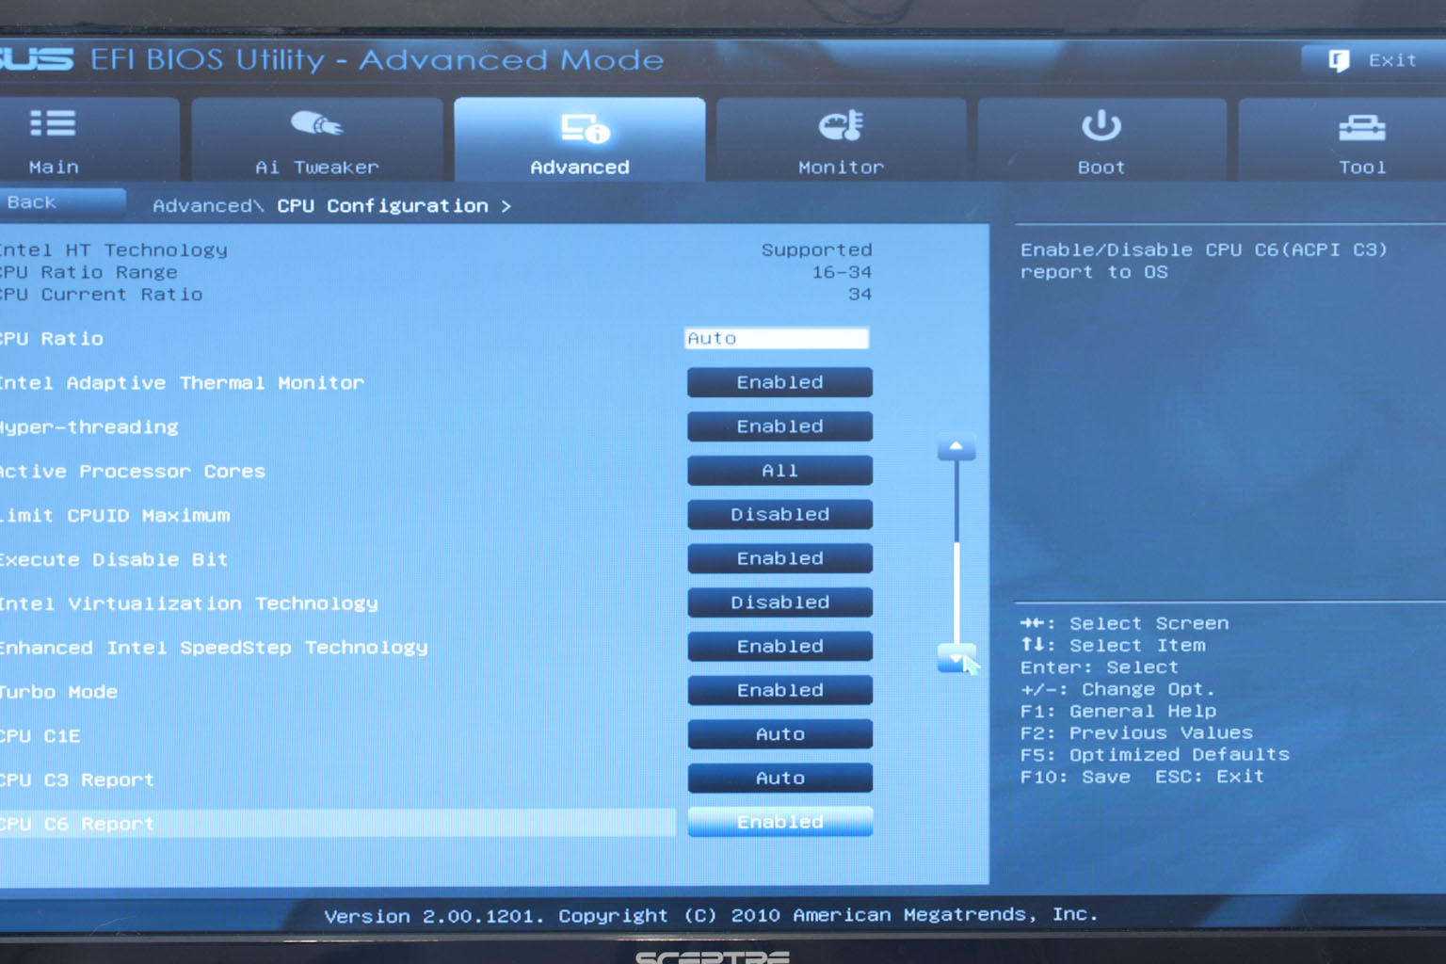1446x964 pixels.
Task: Click the Exit button text
Action: coord(1392,60)
